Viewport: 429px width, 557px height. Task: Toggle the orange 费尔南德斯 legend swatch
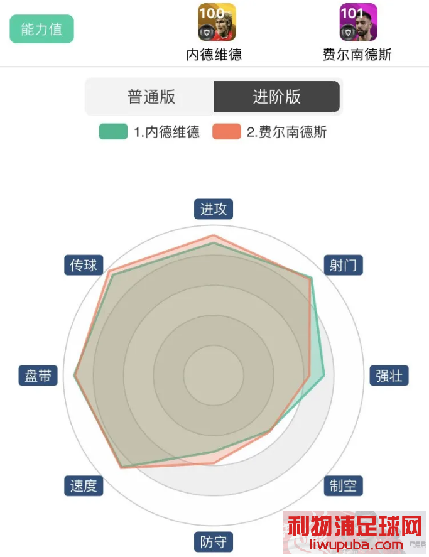[226, 131]
